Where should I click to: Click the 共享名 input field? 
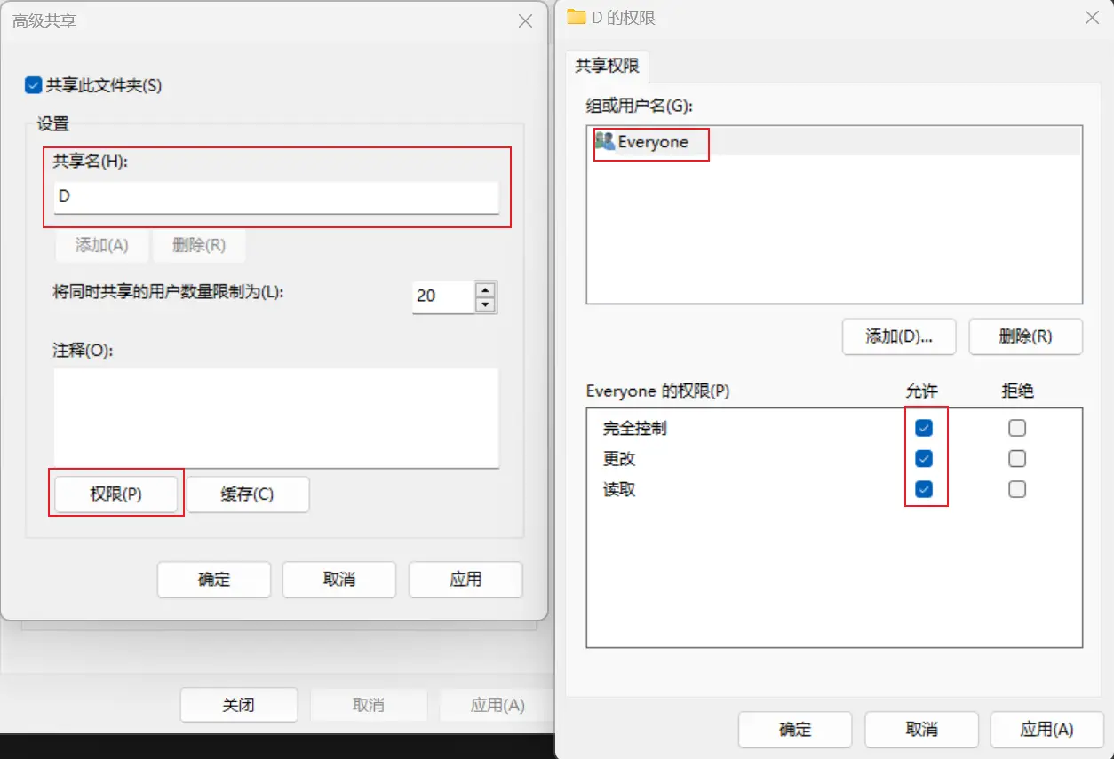click(275, 196)
